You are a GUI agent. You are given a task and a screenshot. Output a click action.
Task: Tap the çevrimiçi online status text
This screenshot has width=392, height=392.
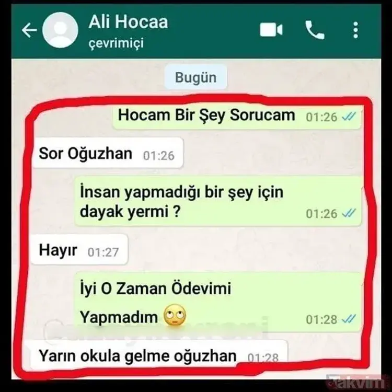pos(116,43)
